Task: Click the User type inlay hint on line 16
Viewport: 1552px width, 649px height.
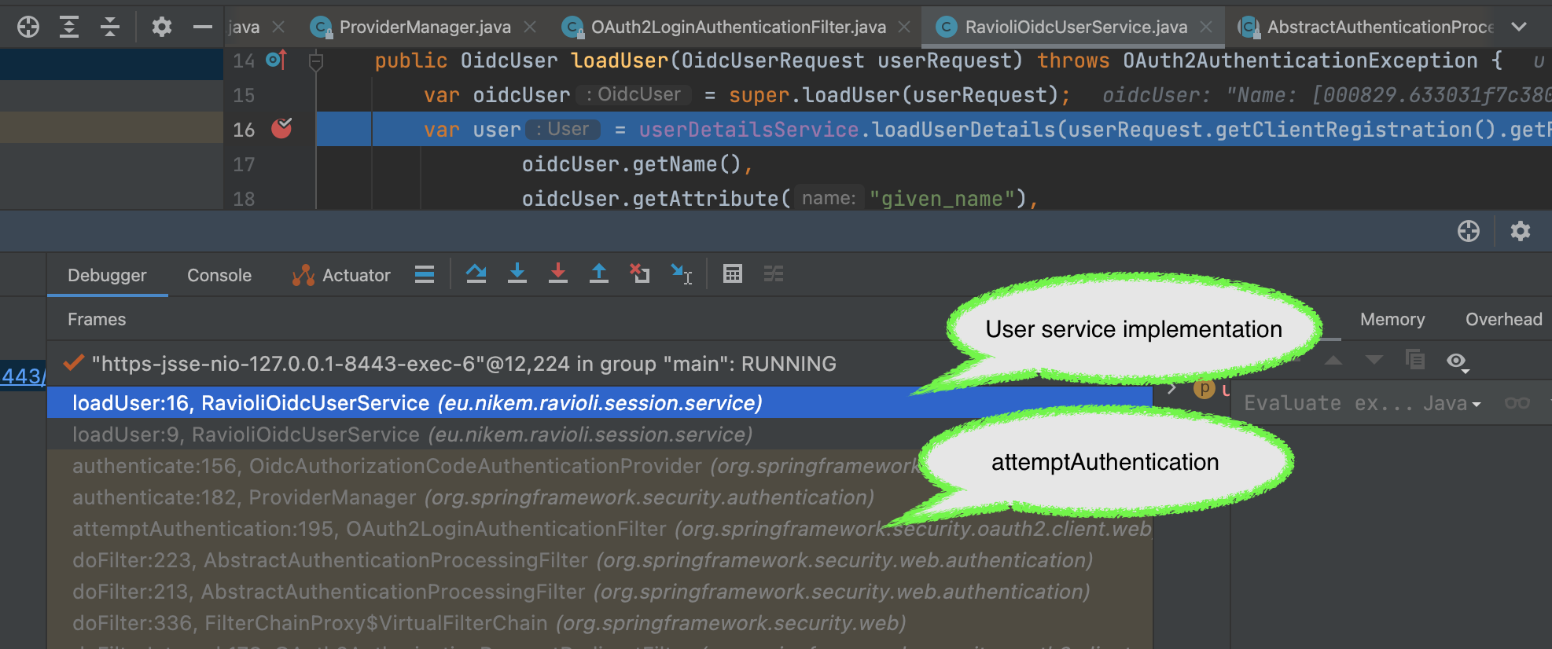Action: coord(563,129)
